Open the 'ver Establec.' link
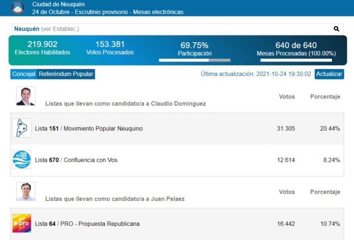This screenshot has width=354, height=240. pyautogui.click(x=60, y=29)
